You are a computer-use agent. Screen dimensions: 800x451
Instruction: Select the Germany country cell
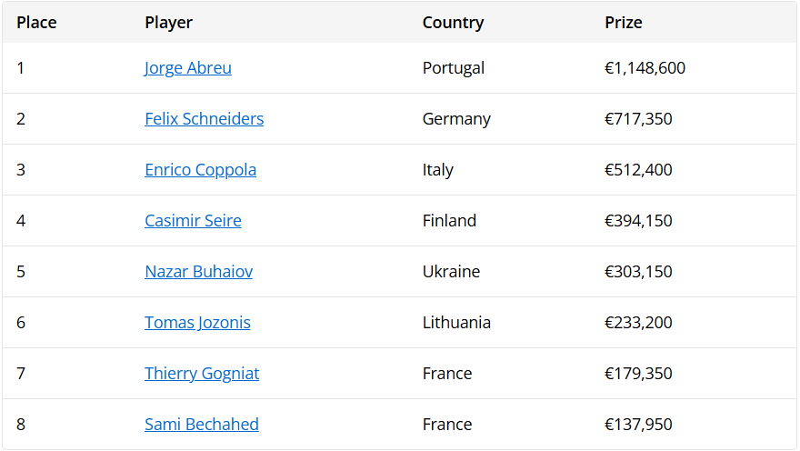pos(456,119)
